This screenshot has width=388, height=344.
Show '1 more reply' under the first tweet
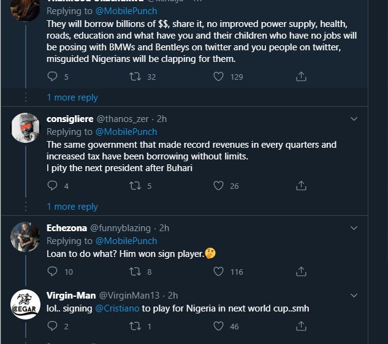[x=72, y=97]
